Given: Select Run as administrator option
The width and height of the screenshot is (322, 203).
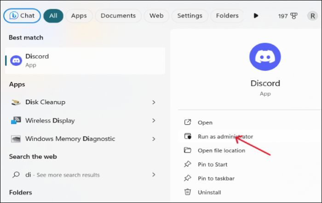Looking at the screenshot, I should click(225, 136).
